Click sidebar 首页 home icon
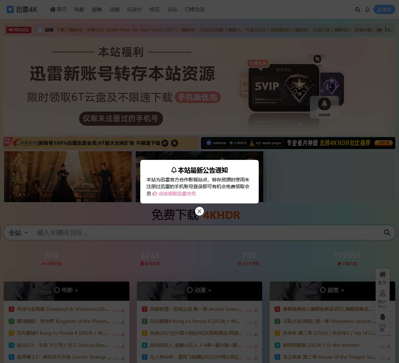This screenshot has width=399, height=363. (x=382, y=278)
